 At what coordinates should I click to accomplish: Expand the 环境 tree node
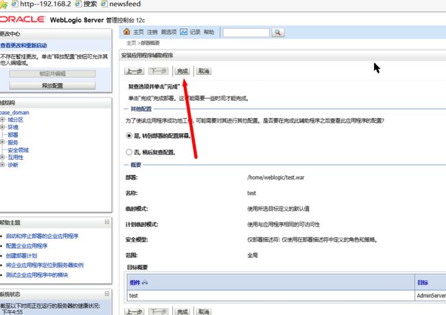[x=2, y=127]
